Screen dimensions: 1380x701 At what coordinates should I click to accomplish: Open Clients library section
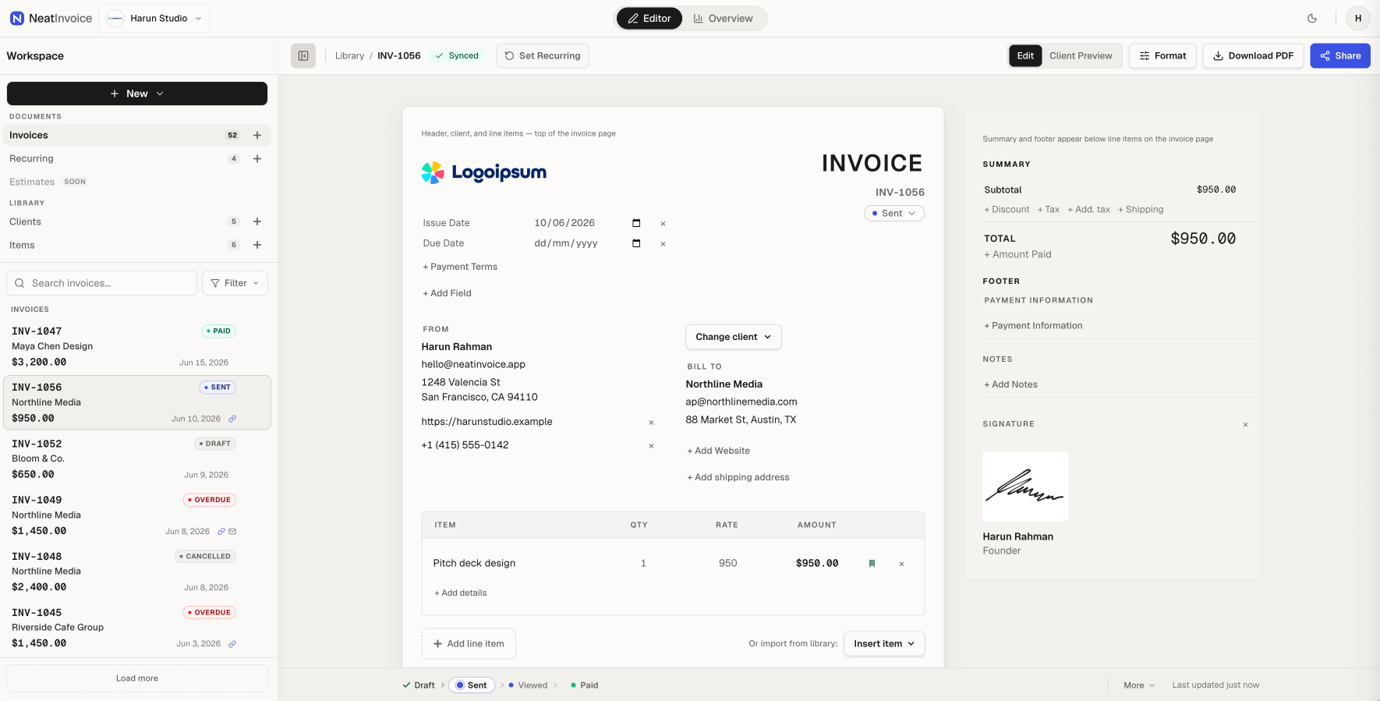click(x=137, y=221)
